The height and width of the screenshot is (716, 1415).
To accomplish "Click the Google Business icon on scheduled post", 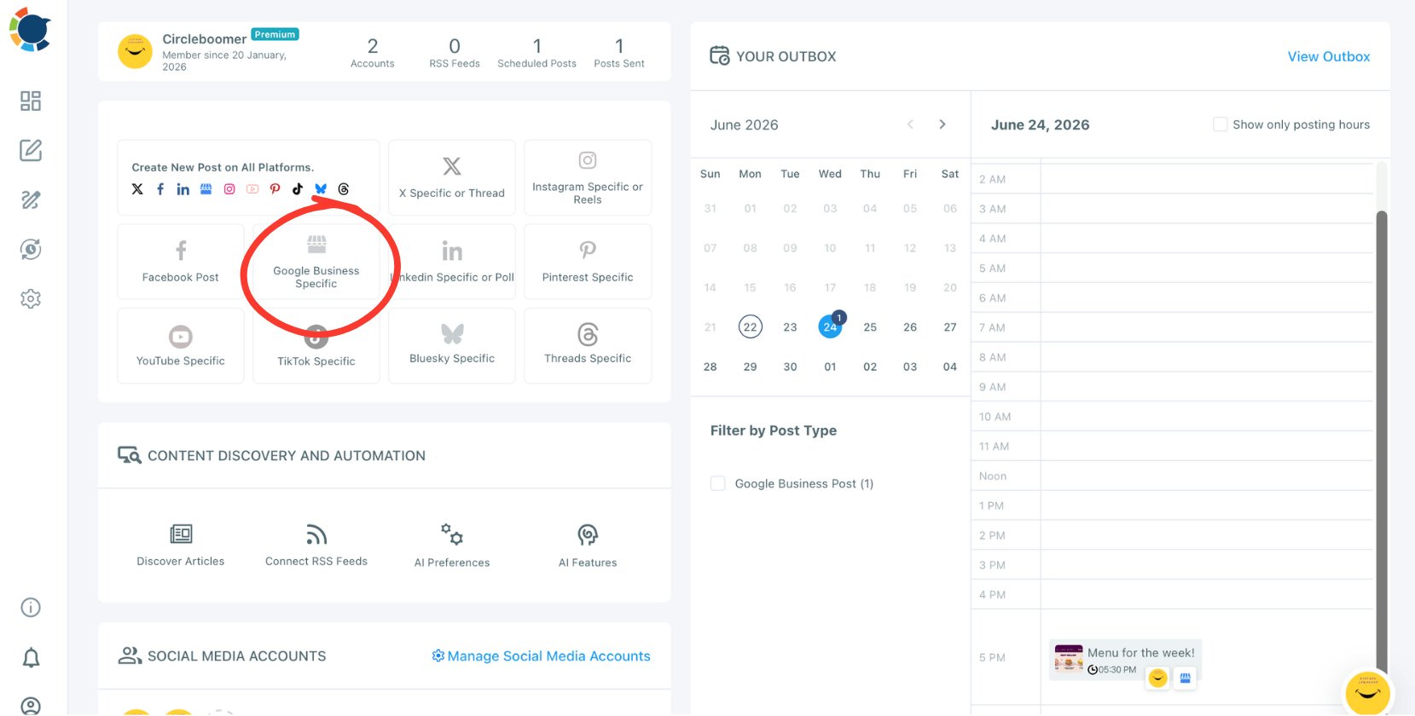I will 1185,678.
